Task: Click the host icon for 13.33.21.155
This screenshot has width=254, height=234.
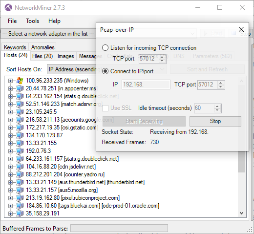Action: (x=20, y=143)
